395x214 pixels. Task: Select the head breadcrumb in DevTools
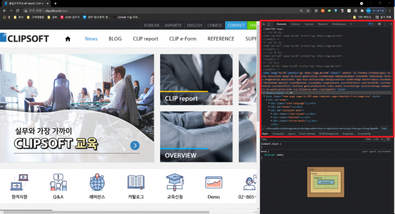click(384, 128)
